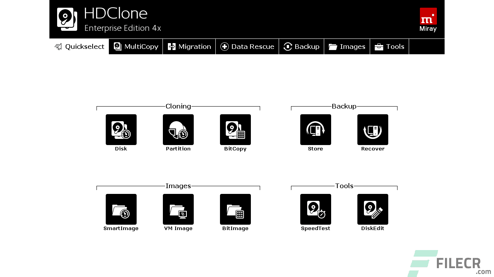Switch to the Data Rescue tab

click(247, 47)
